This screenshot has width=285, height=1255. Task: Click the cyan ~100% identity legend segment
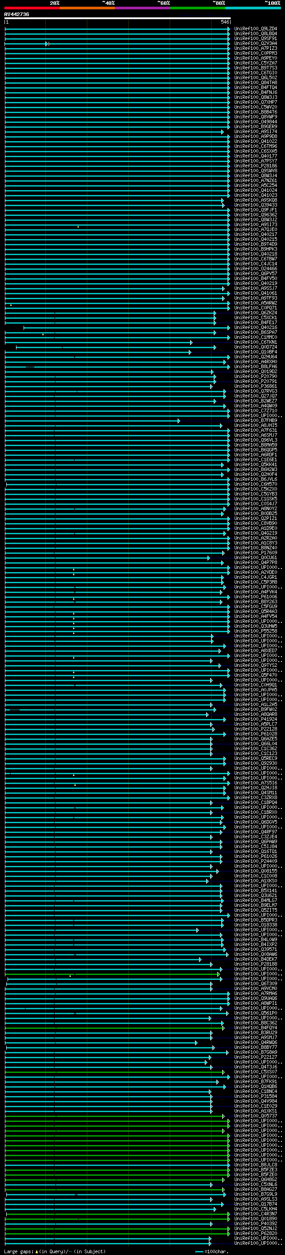pos(253,8)
